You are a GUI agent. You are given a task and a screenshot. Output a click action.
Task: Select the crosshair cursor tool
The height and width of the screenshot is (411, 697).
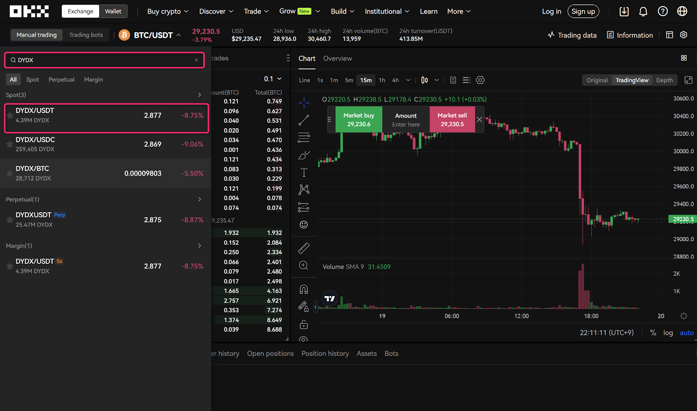point(304,103)
